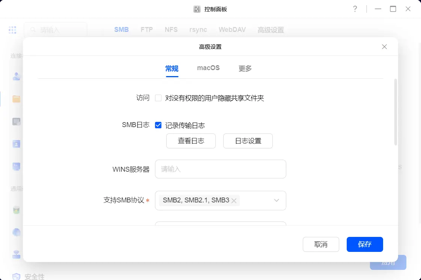Click the nine-dot app grid icon
This screenshot has height=280, width=421.
click(12, 30)
